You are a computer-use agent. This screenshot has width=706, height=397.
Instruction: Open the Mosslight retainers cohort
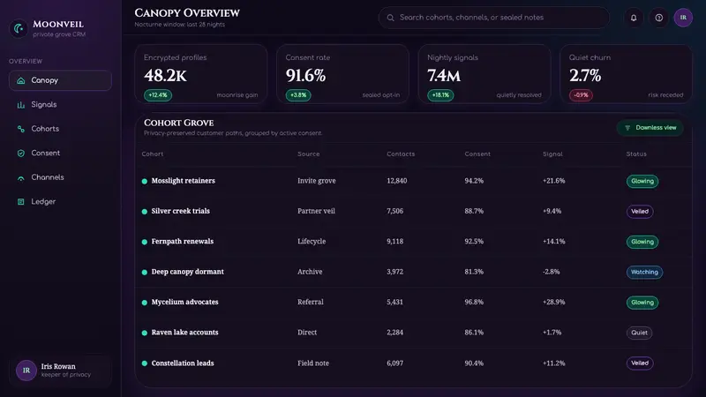pyautogui.click(x=184, y=181)
